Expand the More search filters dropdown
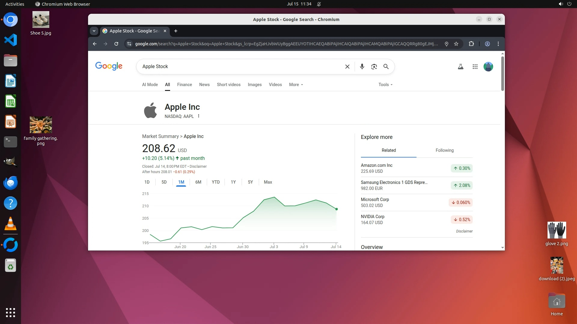The width and height of the screenshot is (577, 324). (296, 85)
